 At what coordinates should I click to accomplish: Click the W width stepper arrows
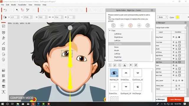[x=46, y=17]
